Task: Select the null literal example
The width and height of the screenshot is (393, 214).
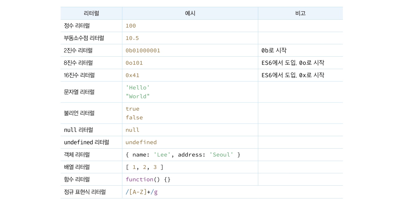Action: 132,130
